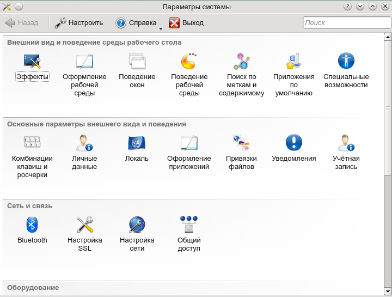
Task: Open Специальные возможности accessibility module
Action: [x=346, y=71]
